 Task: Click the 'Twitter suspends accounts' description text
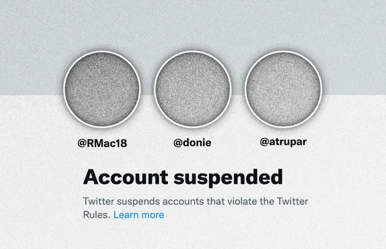coord(195,208)
